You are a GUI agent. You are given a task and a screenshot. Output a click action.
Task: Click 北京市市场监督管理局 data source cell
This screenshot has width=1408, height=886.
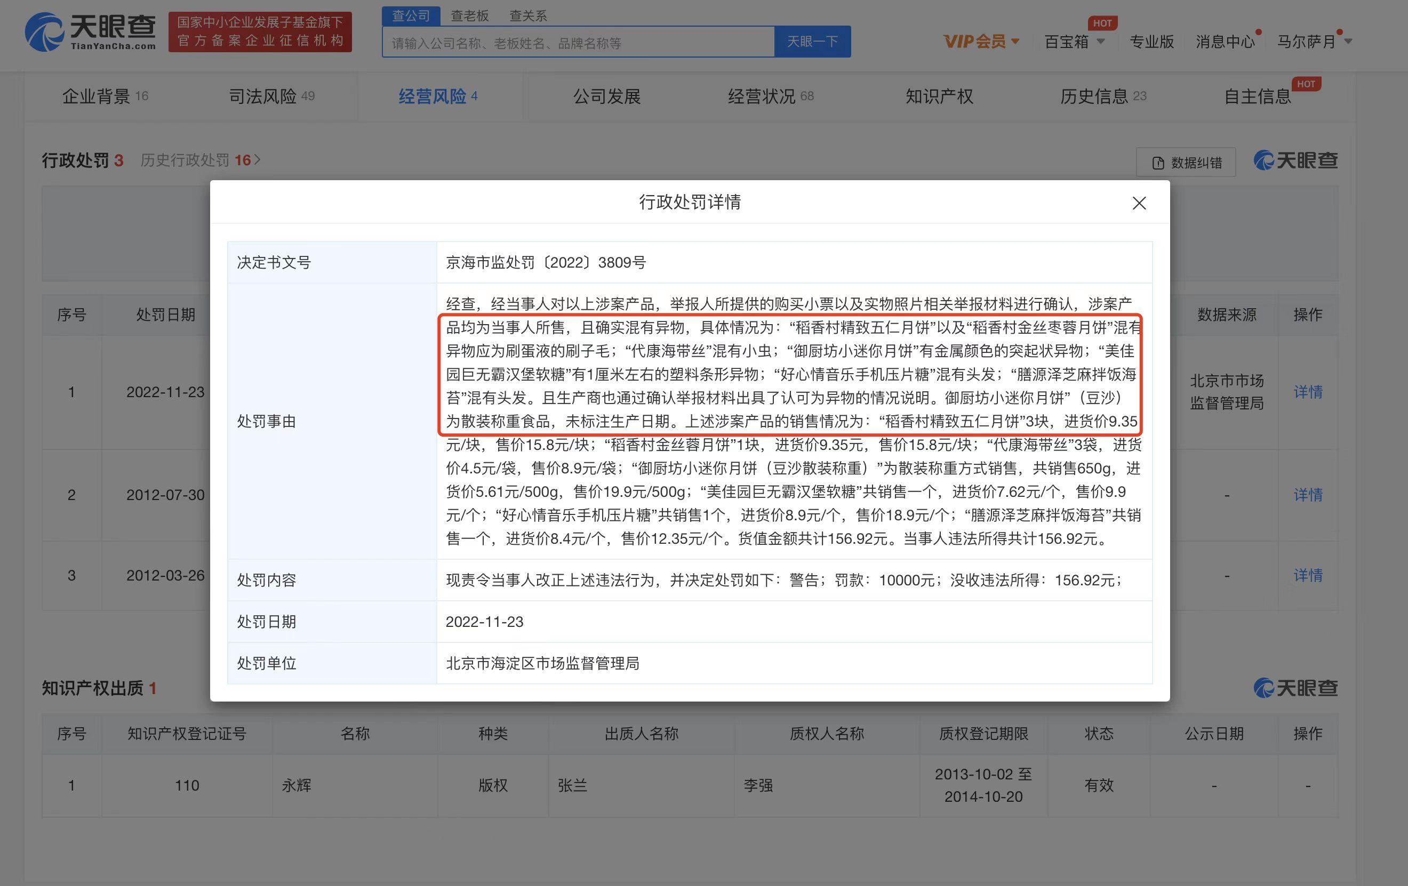pyautogui.click(x=1227, y=392)
